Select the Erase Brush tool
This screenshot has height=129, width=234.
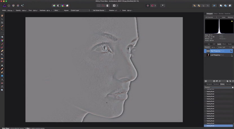tap(2, 51)
